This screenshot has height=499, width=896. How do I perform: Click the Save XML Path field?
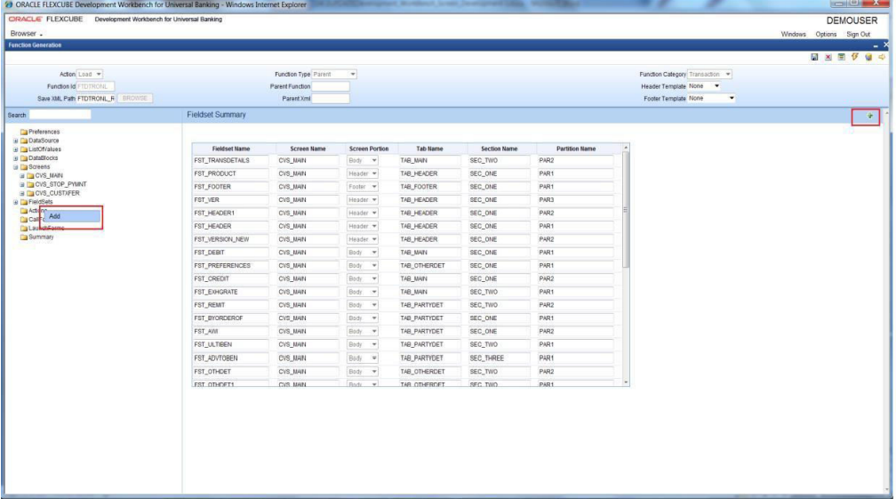click(x=95, y=99)
